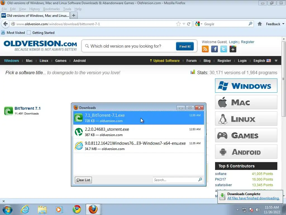Expand the navigation bar chevron
This screenshot has width=286, height=215.
(276, 60)
